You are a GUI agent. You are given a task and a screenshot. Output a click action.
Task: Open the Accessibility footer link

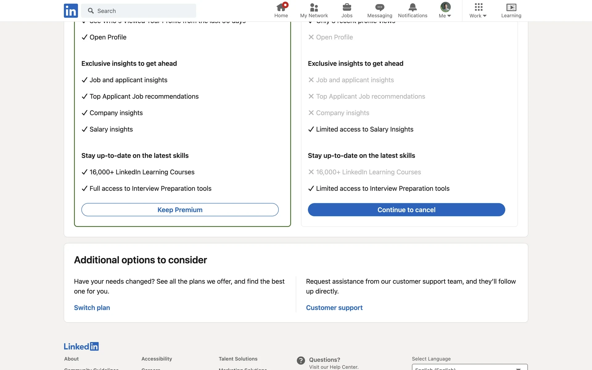point(157,359)
